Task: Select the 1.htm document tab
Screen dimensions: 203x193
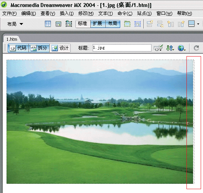Action: (x=12, y=39)
